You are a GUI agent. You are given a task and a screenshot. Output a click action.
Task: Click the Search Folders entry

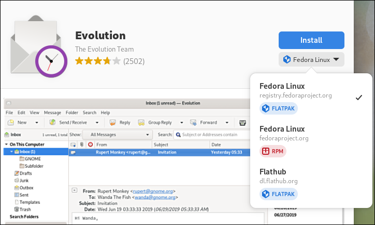[24, 217]
